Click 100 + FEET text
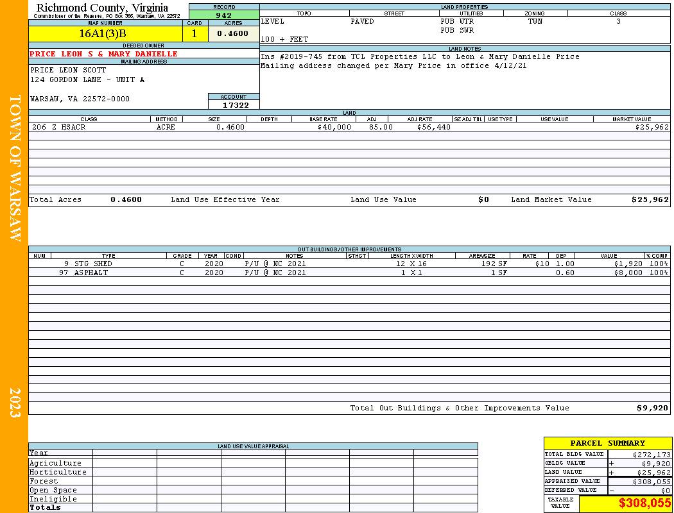This screenshot has height=513, width=674. 284,39
